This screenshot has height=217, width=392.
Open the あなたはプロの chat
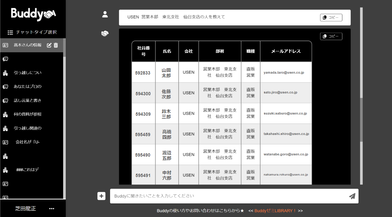pyautogui.click(x=28, y=87)
